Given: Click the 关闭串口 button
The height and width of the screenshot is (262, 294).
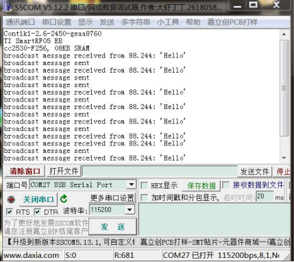Looking at the screenshot, I should pos(38,200).
